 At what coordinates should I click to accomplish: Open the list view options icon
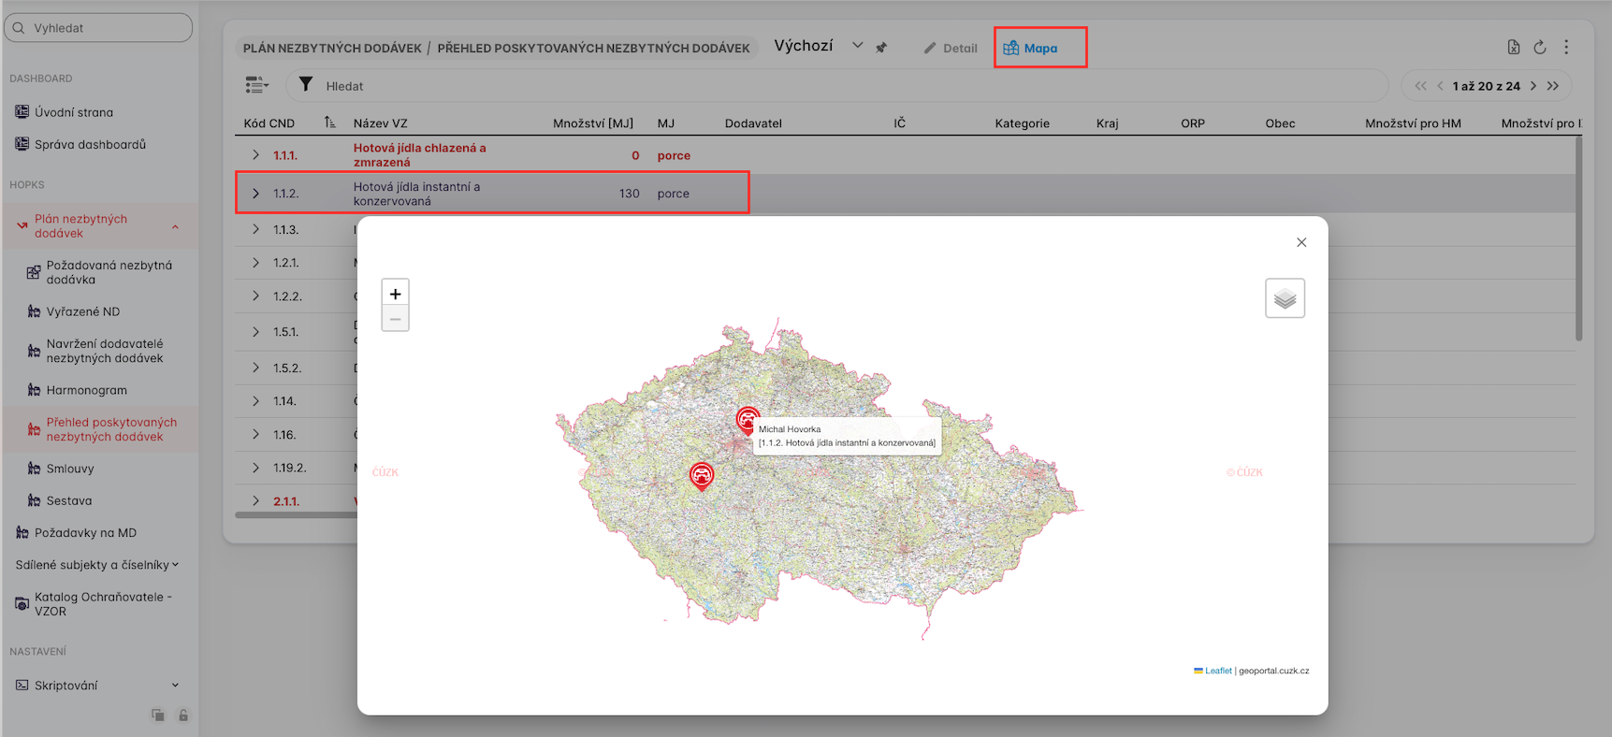(x=256, y=85)
